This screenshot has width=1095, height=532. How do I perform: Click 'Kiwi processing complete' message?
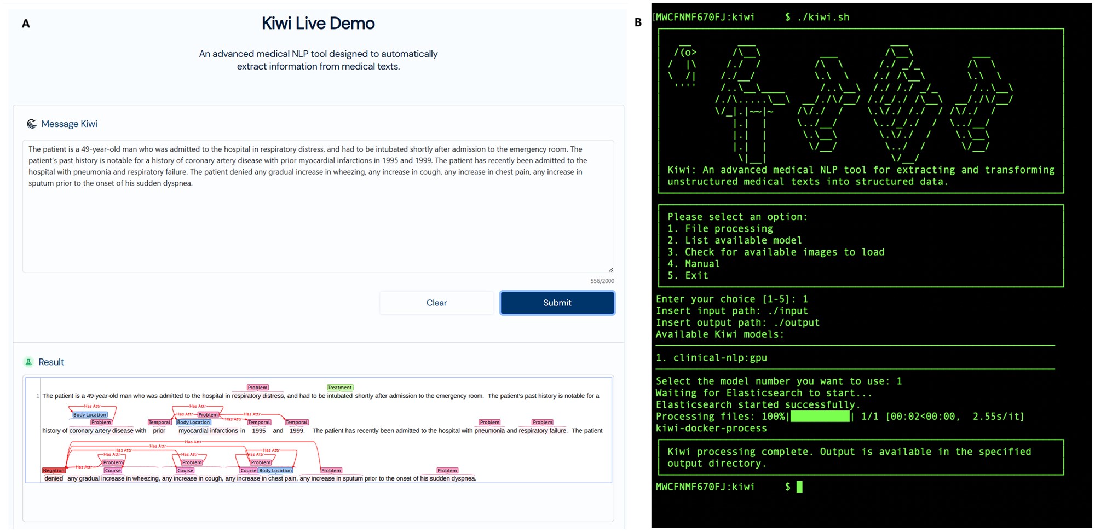(x=849, y=458)
